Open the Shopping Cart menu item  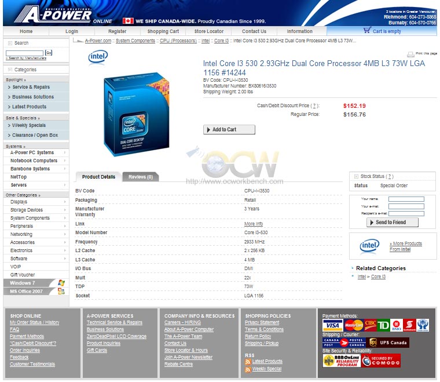[x=163, y=31]
